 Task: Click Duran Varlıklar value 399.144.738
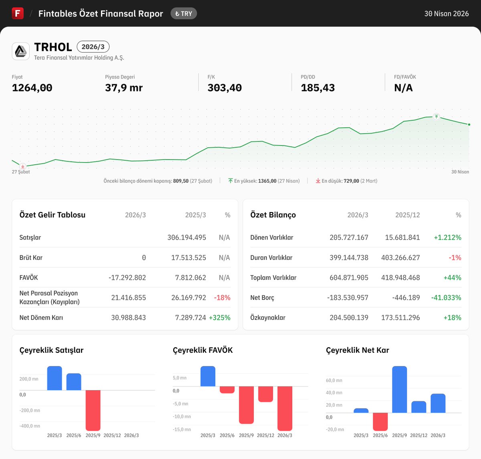click(349, 257)
